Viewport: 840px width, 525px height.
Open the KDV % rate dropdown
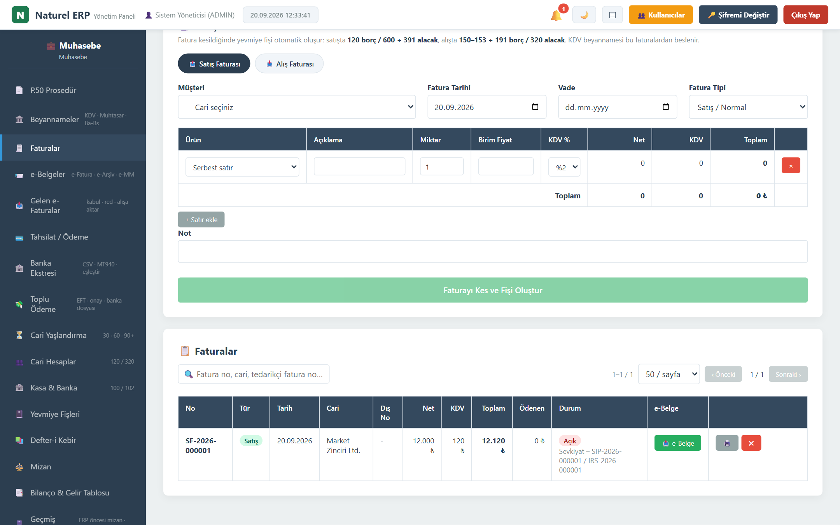coord(564,167)
